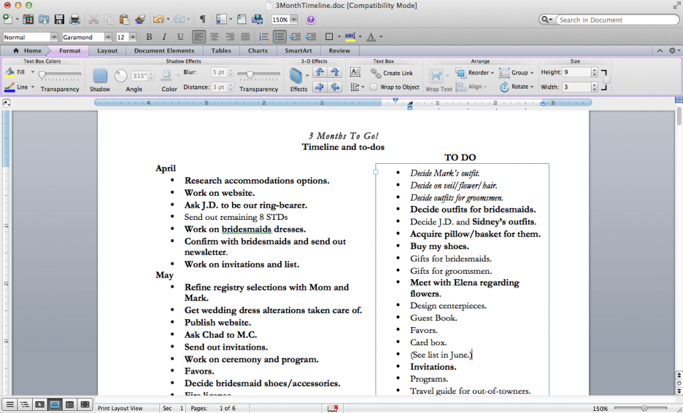Toggle Center text alignment

(214, 37)
